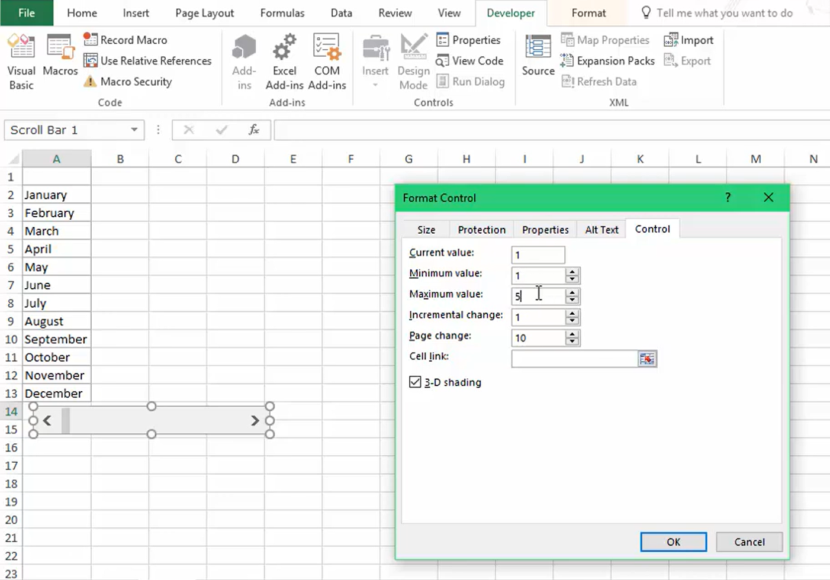Expand the Name Box dropdown
830x580 pixels.
(134, 130)
